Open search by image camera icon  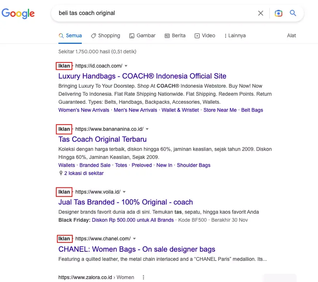(x=279, y=13)
